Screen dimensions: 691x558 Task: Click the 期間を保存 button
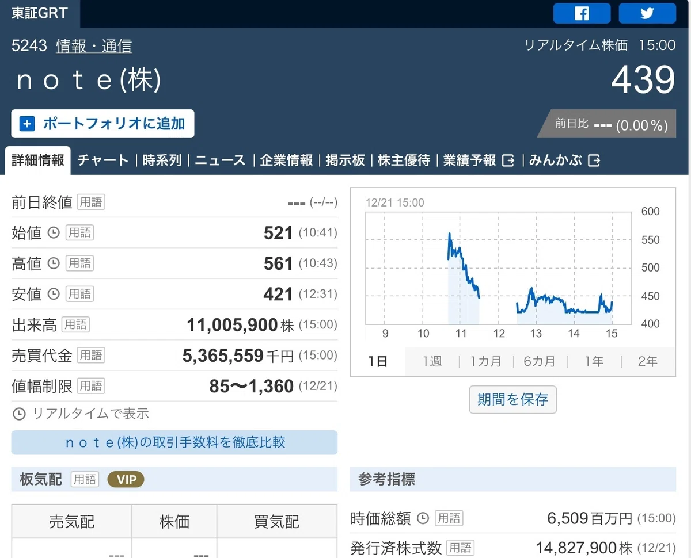coord(513,399)
